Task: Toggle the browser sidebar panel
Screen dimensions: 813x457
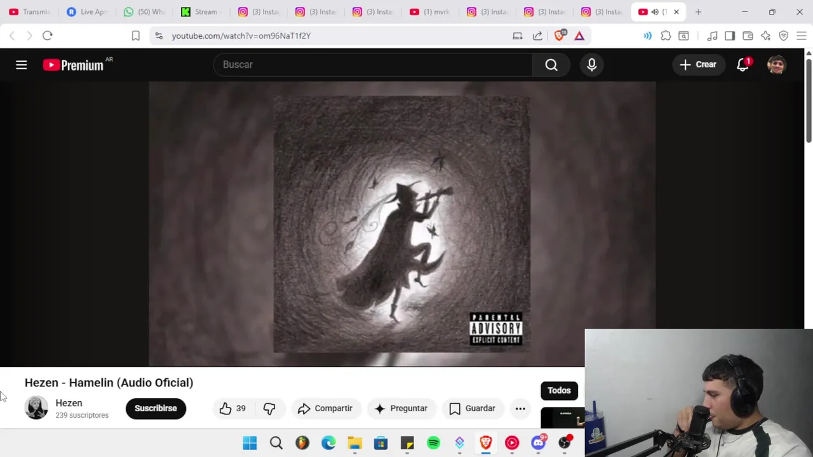Action: (x=730, y=36)
